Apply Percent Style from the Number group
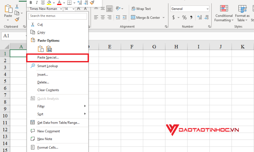 click(x=184, y=17)
